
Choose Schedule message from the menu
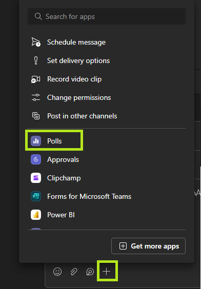pyautogui.click(x=107, y=42)
